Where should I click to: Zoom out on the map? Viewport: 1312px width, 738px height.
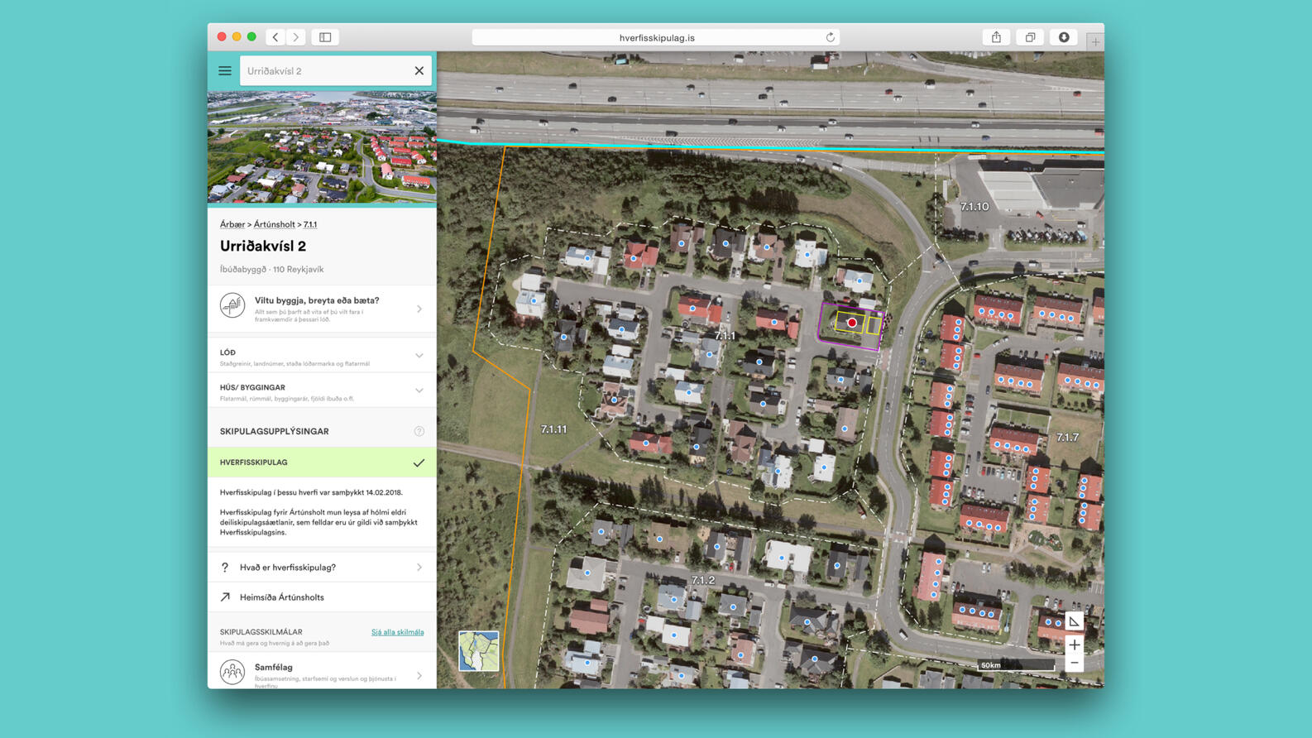coord(1074,663)
